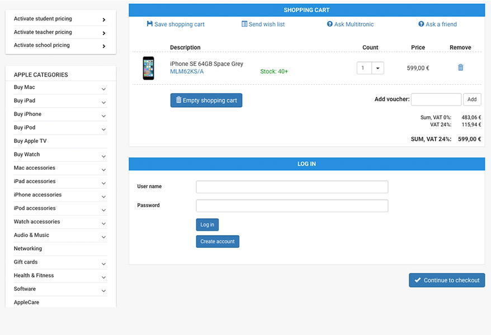Image resolution: width=491 pixels, height=335 pixels.
Task: Click the arrow next to Activate teacher pricing
Action: pyautogui.click(x=104, y=33)
